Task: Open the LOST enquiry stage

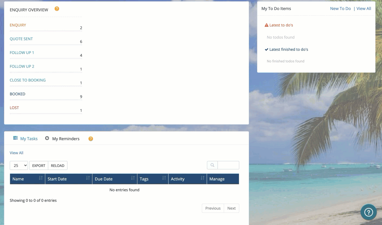Action: (14, 108)
